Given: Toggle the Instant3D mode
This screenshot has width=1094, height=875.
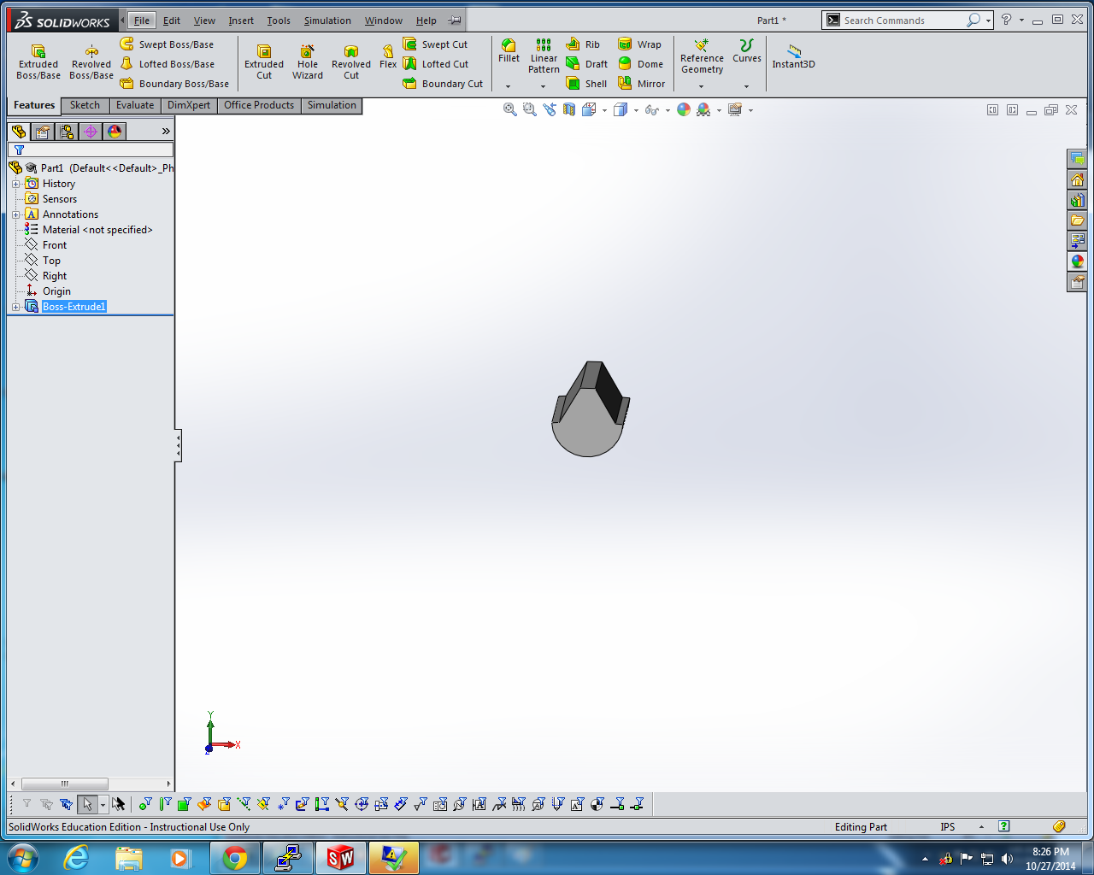Looking at the screenshot, I should [793, 56].
